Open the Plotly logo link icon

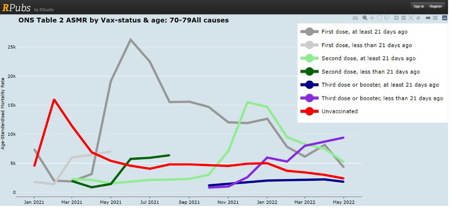pos(444,18)
